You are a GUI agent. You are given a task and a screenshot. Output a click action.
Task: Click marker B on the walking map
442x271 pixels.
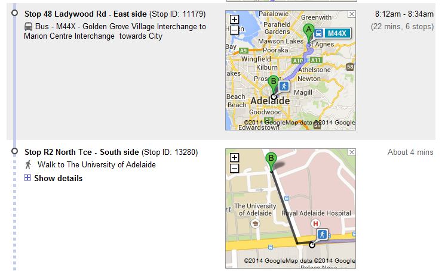pyautogui.click(x=271, y=160)
